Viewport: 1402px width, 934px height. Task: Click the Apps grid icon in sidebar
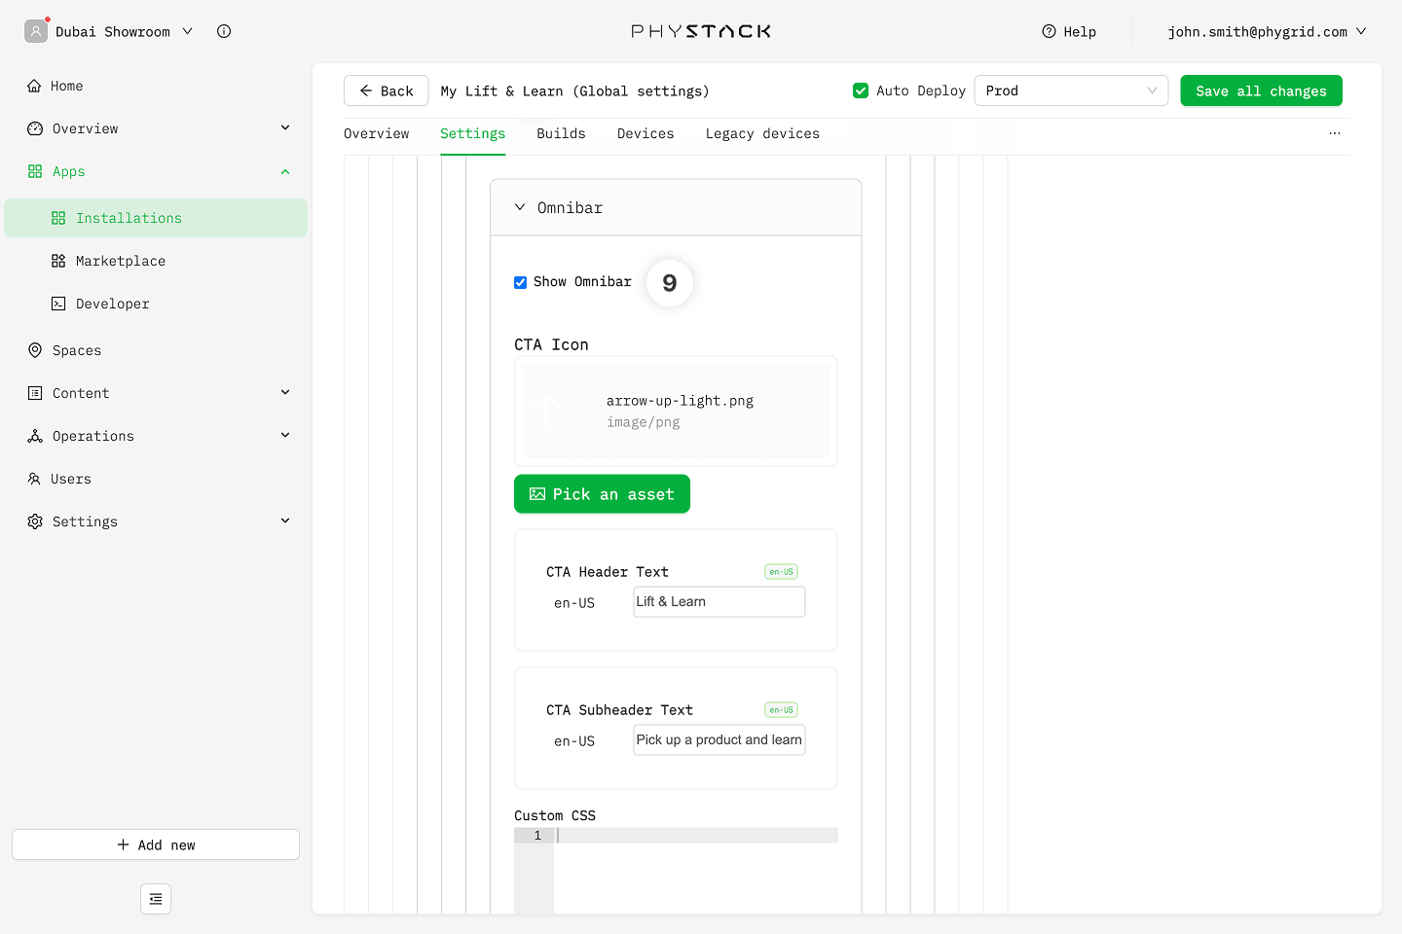pos(35,171)
